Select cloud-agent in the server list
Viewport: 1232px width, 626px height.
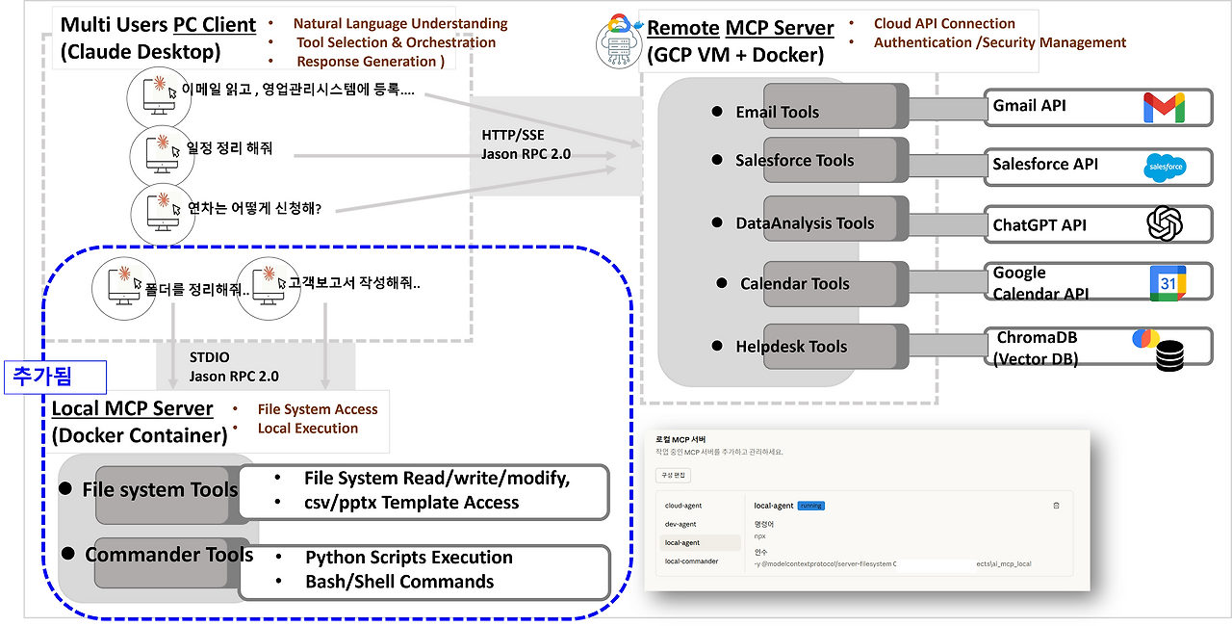pos(683,505)
